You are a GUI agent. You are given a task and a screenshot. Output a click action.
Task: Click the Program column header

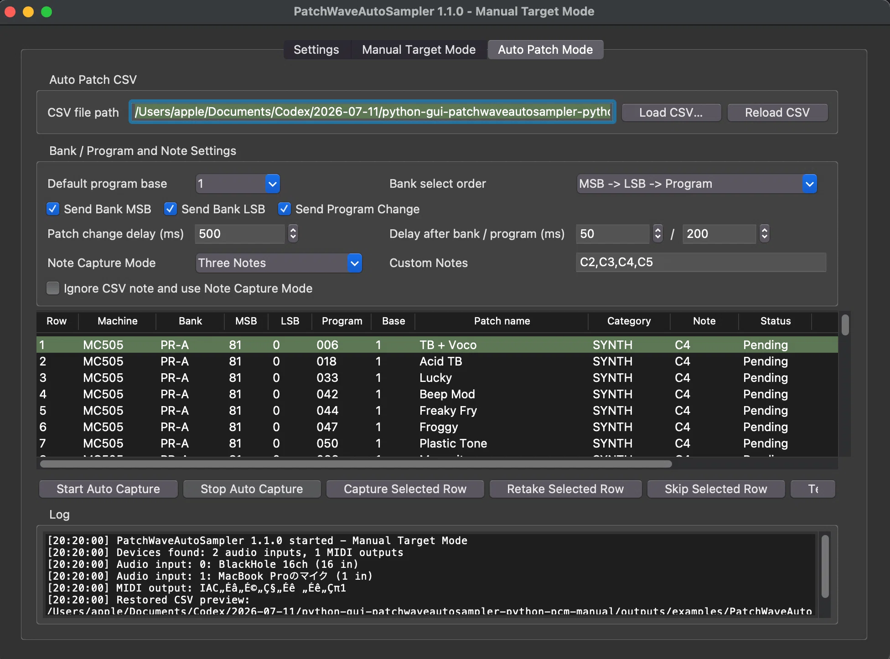(342, 321)
